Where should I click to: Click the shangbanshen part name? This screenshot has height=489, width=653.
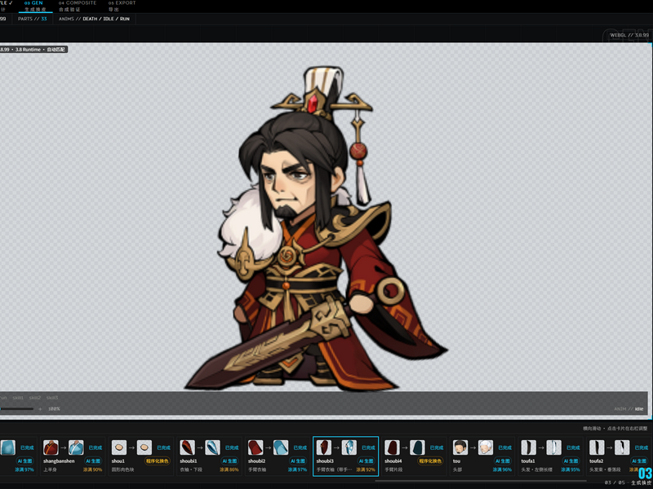pos(59,461)
